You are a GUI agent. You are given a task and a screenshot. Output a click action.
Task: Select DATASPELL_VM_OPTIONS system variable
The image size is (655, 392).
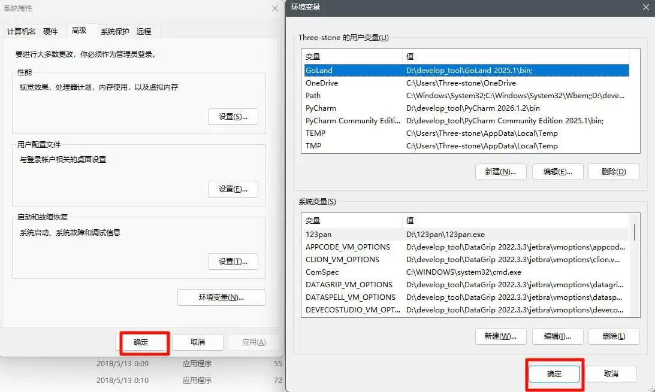467,297
